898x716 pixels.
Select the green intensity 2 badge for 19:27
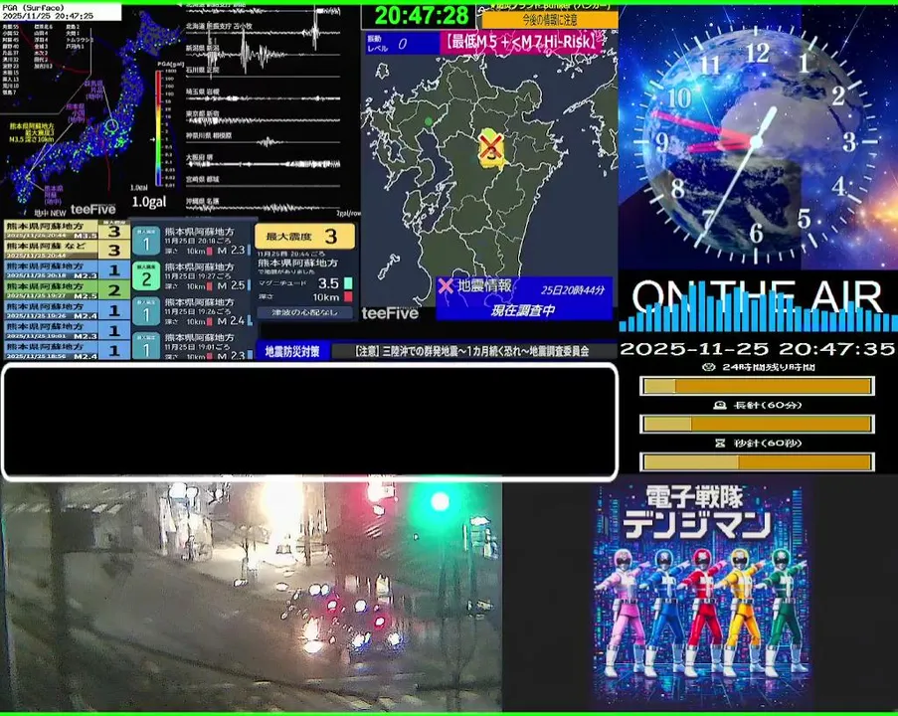click(x=146, y=276)
